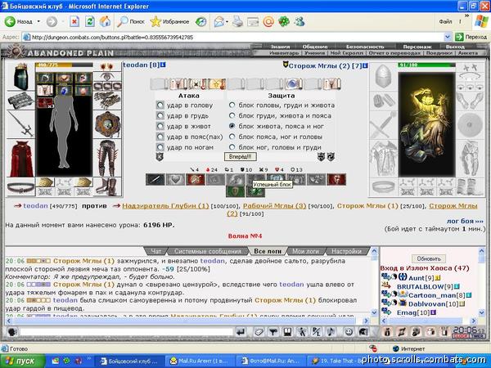Expand the address bar URL dropdown

(x=448, y=37)
